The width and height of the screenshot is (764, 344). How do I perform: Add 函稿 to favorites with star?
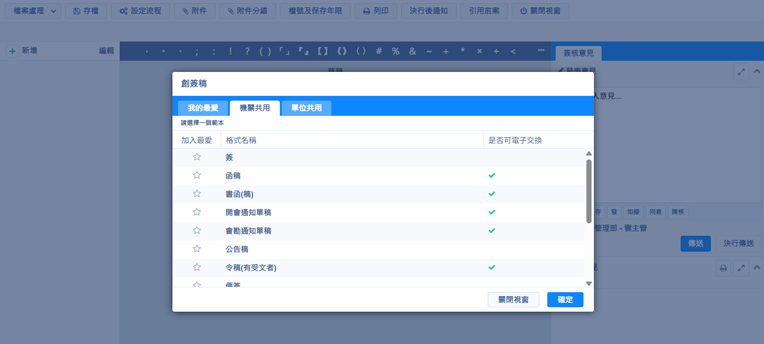tap(197, 175)
